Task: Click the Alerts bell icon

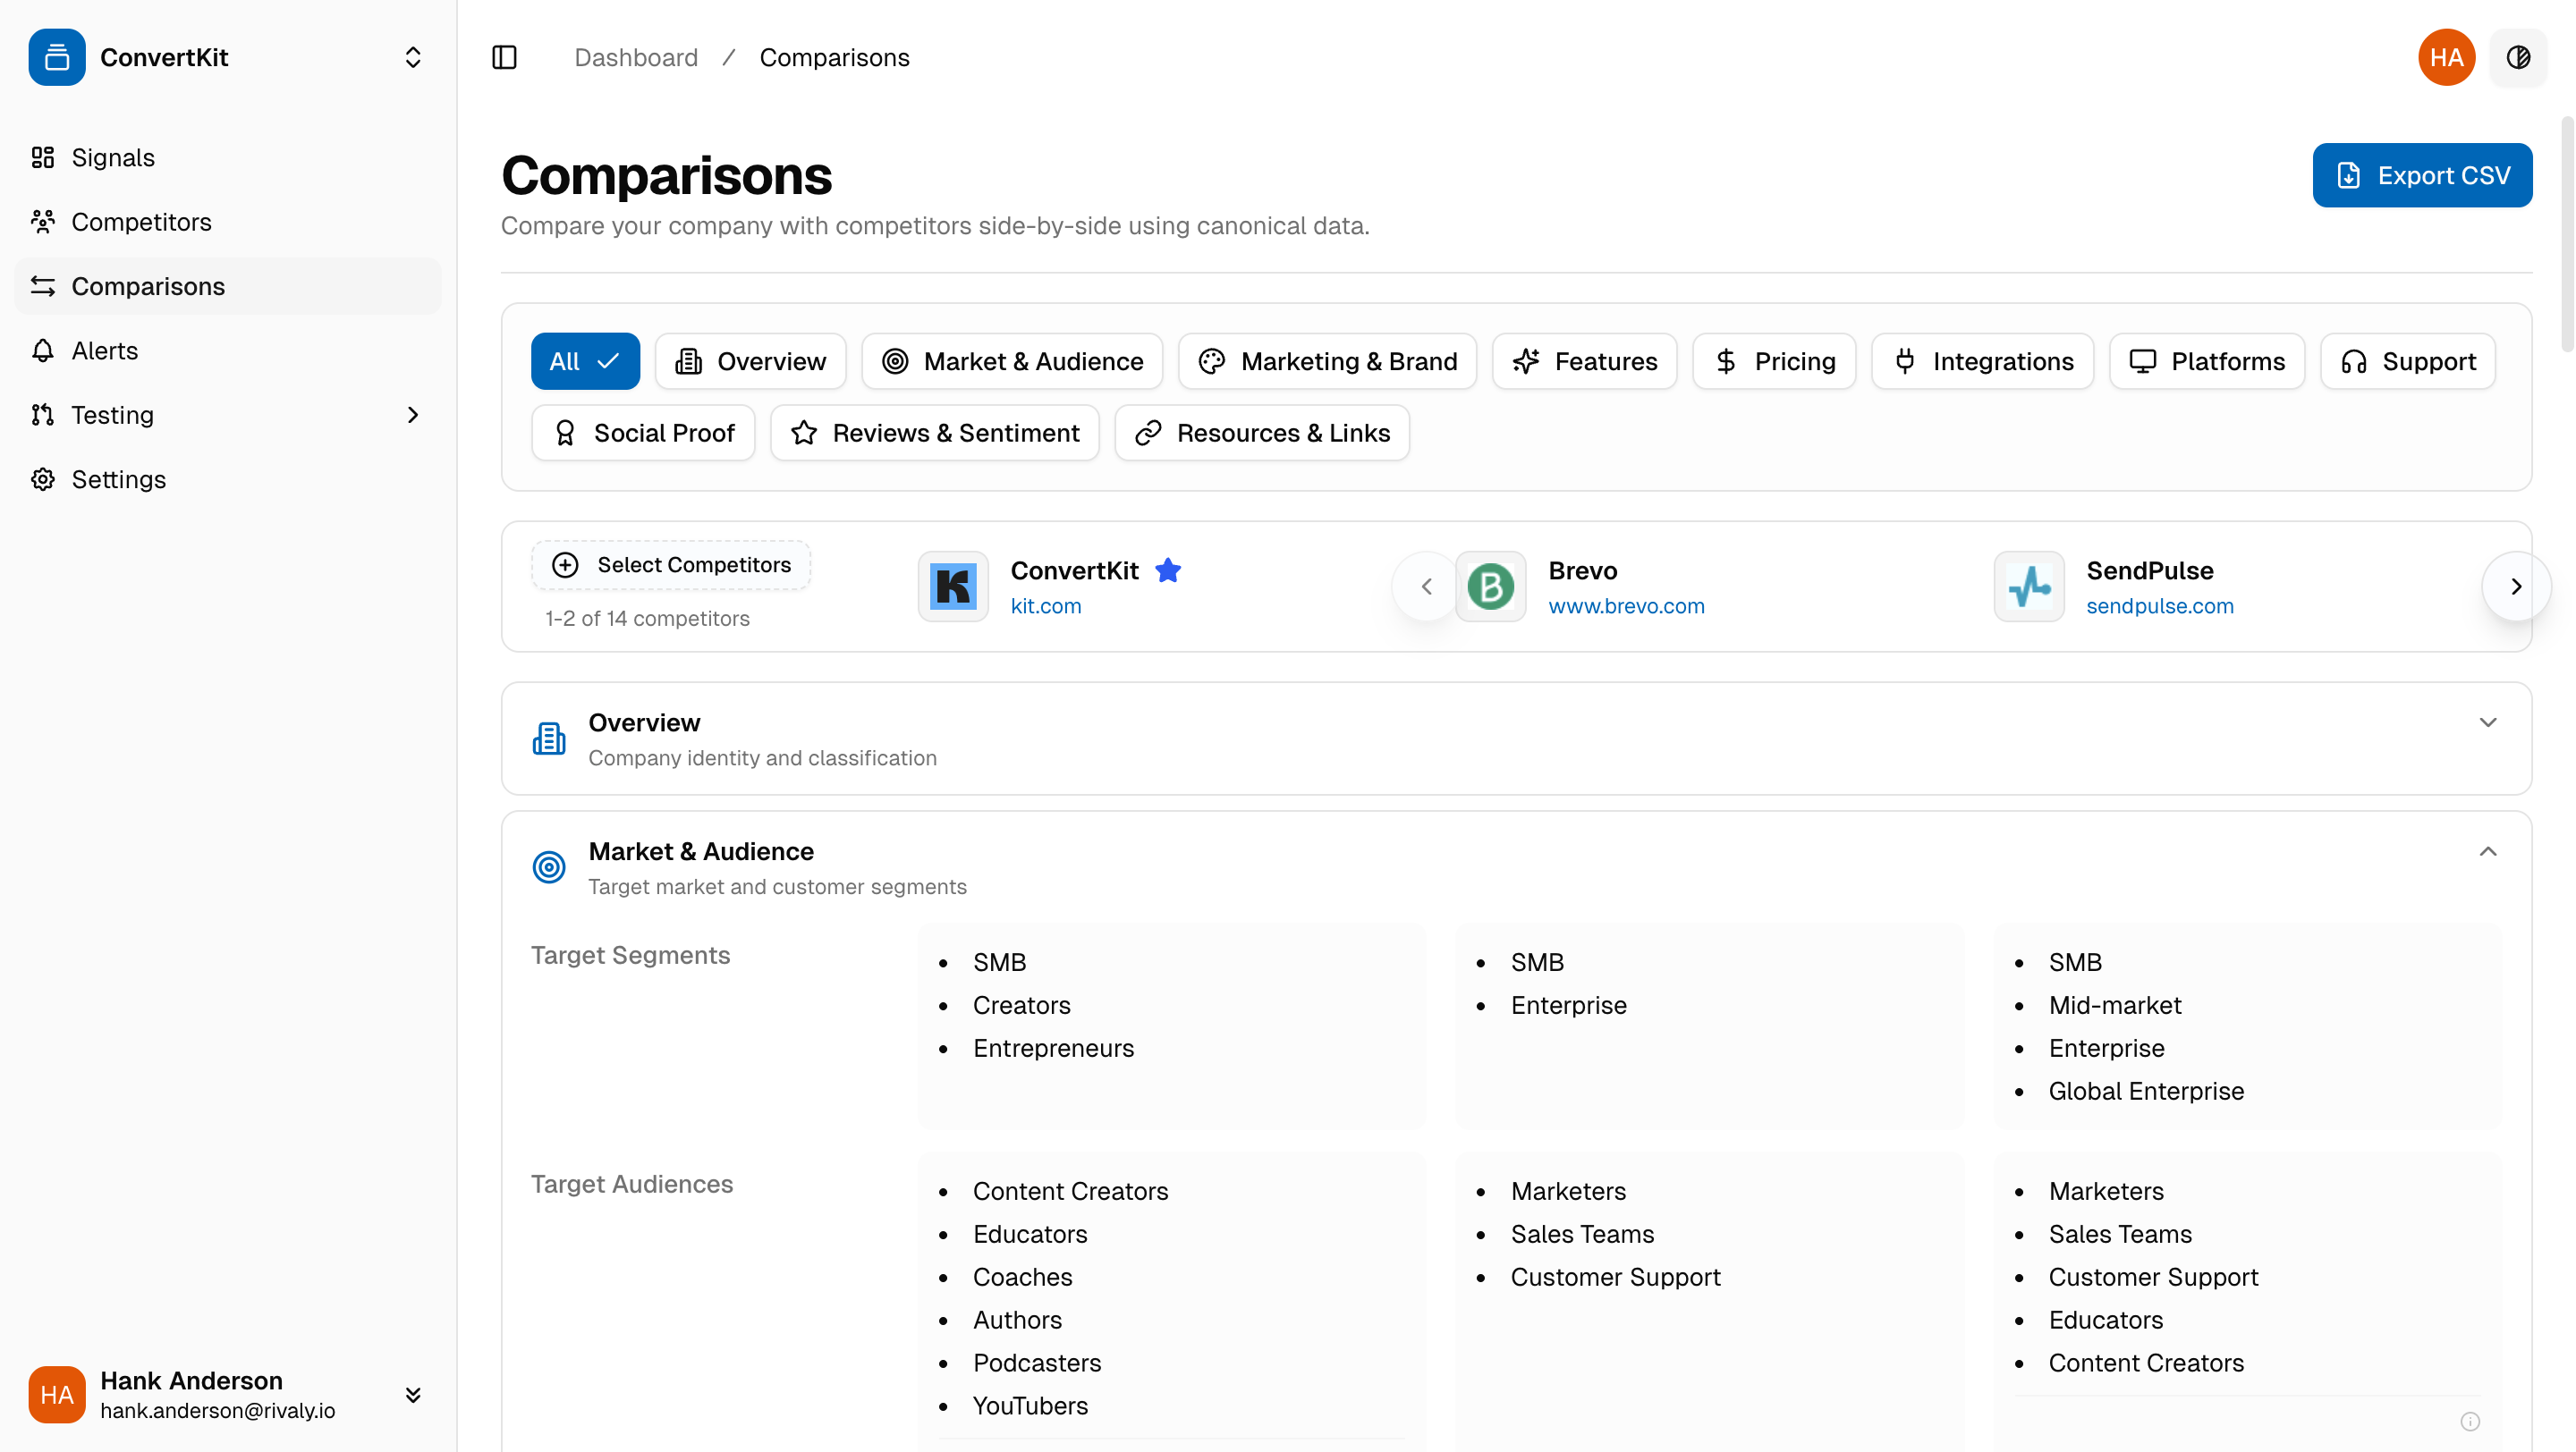Action: (x=42, y=350)
